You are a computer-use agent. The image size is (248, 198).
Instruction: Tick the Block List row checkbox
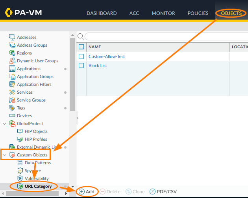click(x=81, y=65)
